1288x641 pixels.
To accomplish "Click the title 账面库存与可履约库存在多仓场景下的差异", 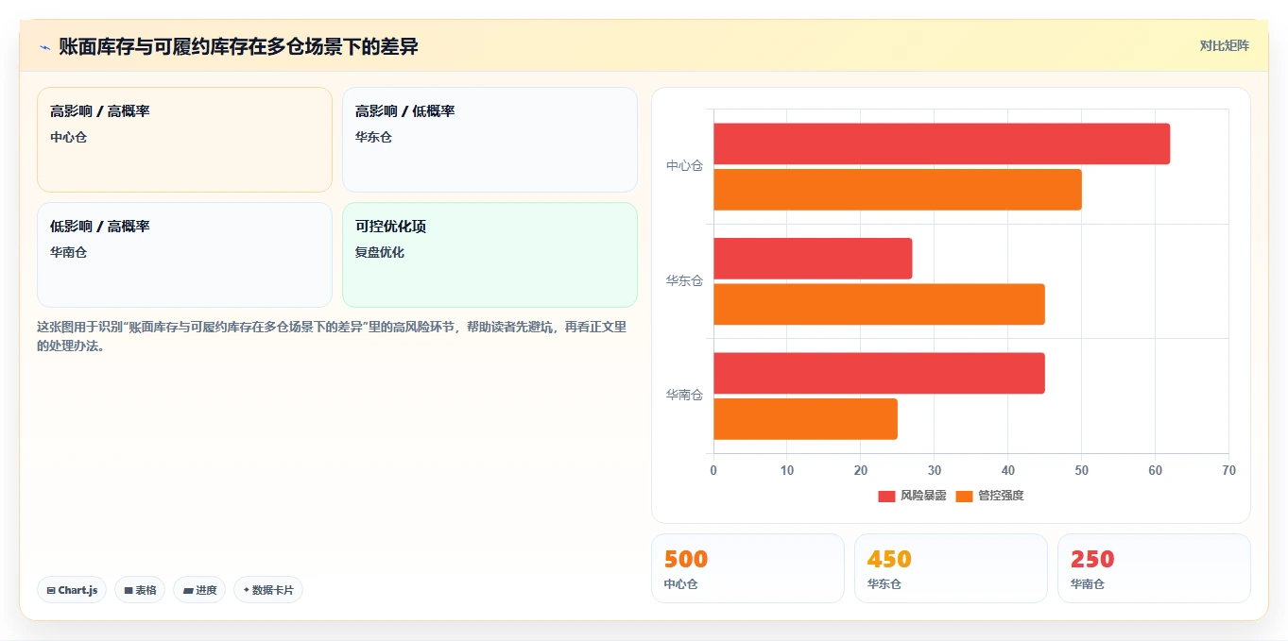I will point(238,47).
